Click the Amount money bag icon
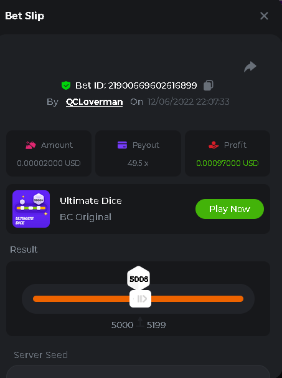 (31, 145)
